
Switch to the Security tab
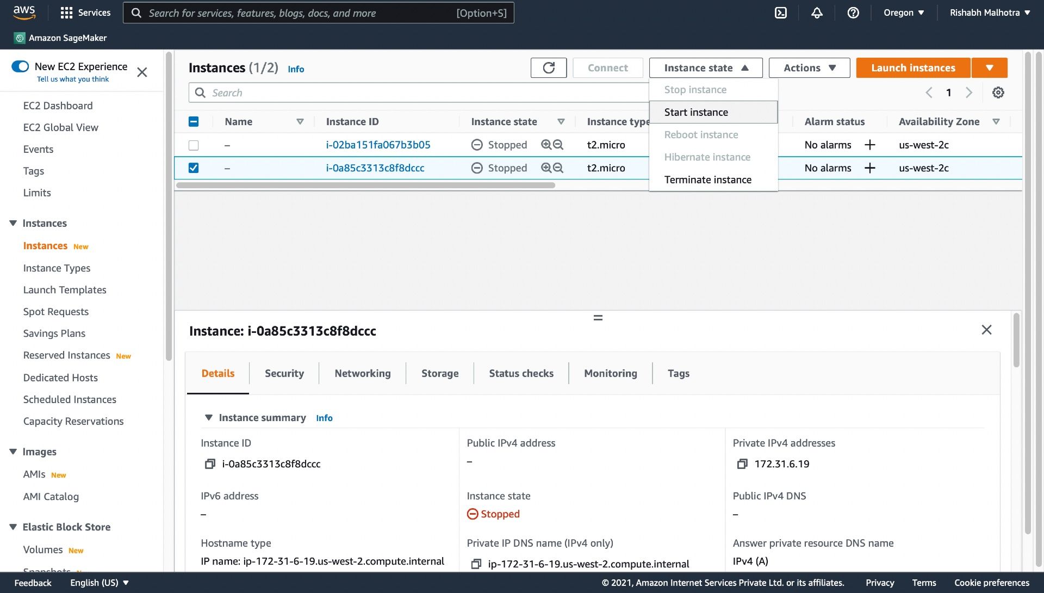click(x=284, y=373)
